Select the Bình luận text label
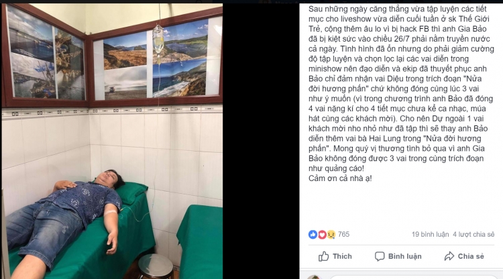The height and width of the screenshot is (279, 503). [x=405, y=256]
